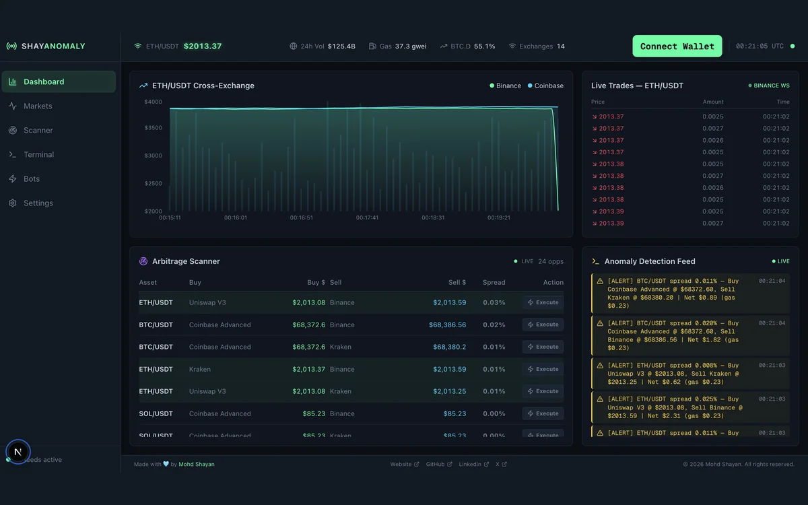Click the ShayAnomaly broadcast logo icon
This screenshot has height=505, width=808.
tap(11, 46)
